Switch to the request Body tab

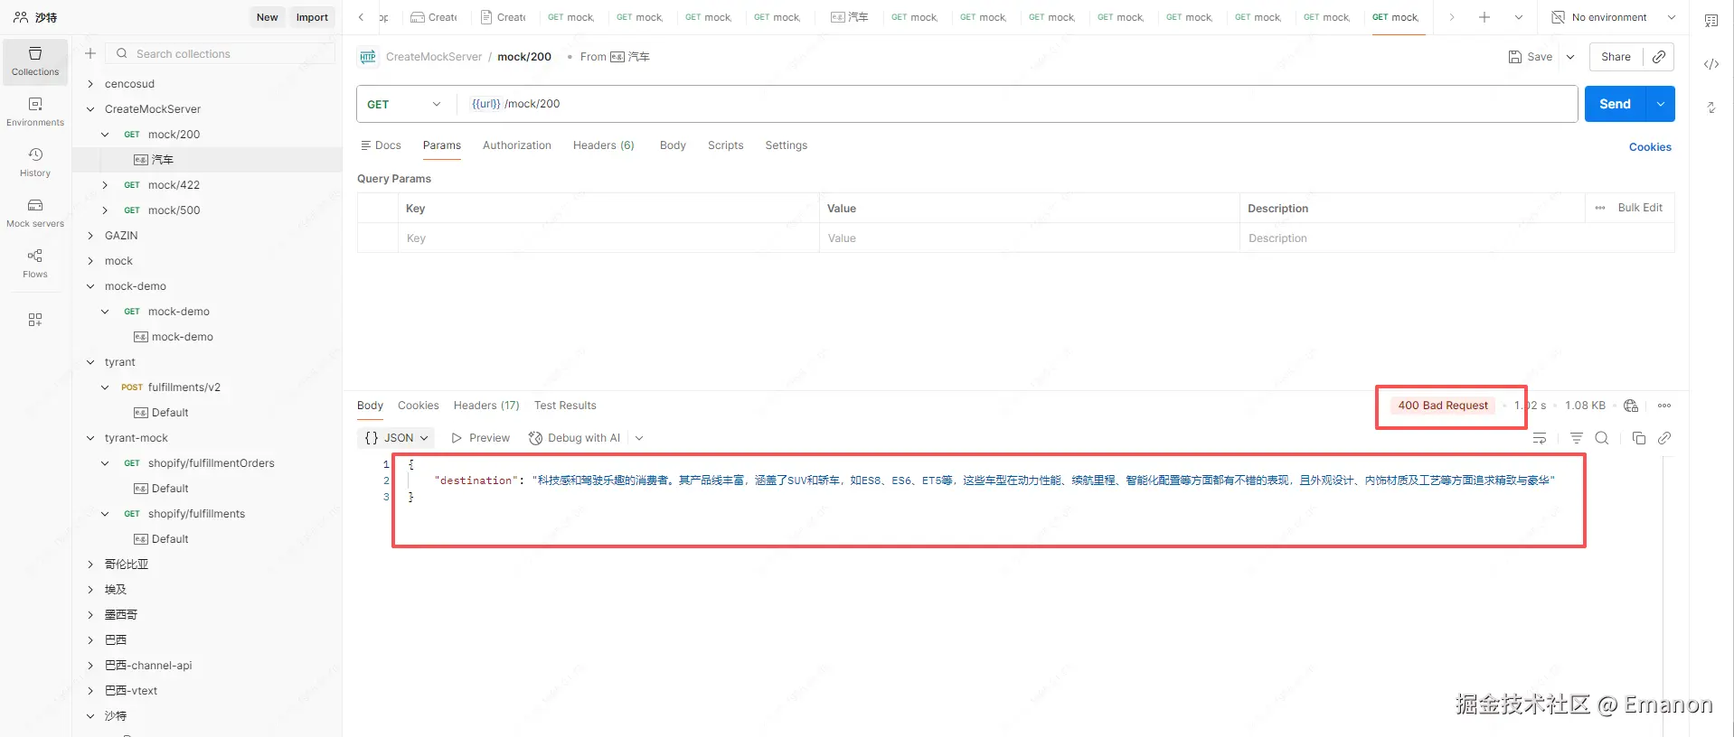(673, 145)
